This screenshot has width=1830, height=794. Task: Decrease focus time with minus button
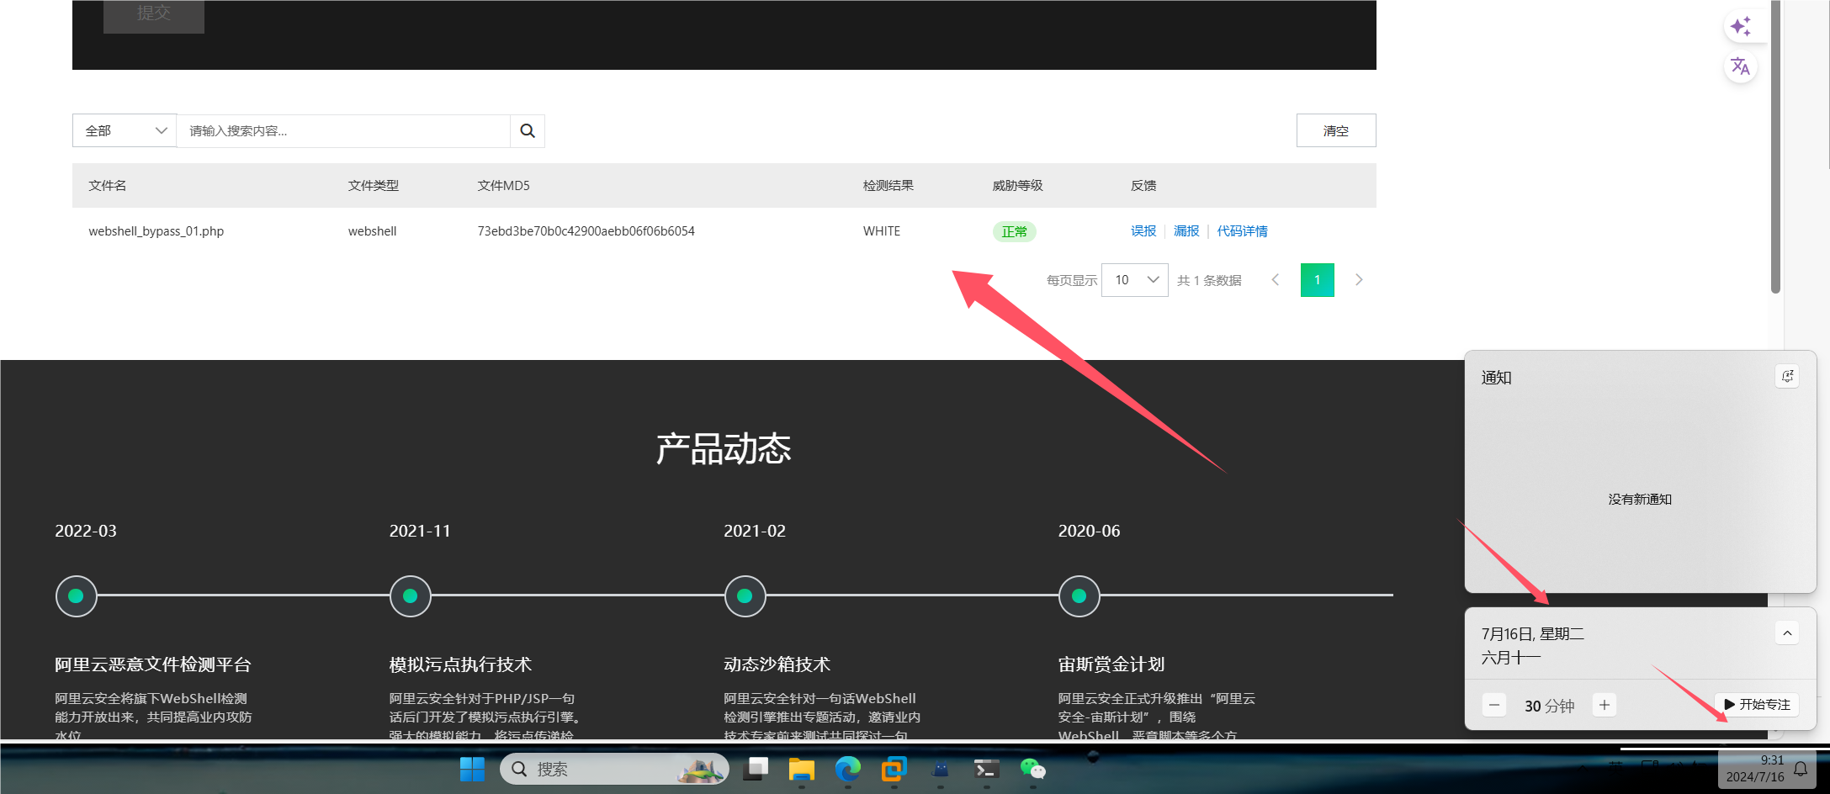click(x=1494, y=706)
